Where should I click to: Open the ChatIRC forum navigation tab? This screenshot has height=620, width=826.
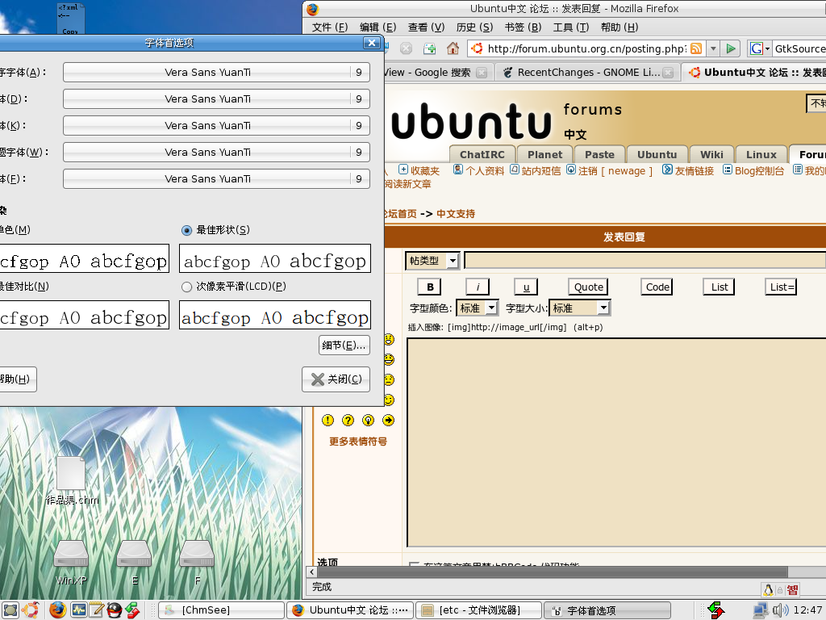[x=482, y=154]
